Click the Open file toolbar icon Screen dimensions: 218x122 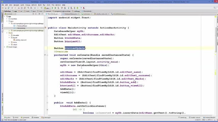click(3, 8)
